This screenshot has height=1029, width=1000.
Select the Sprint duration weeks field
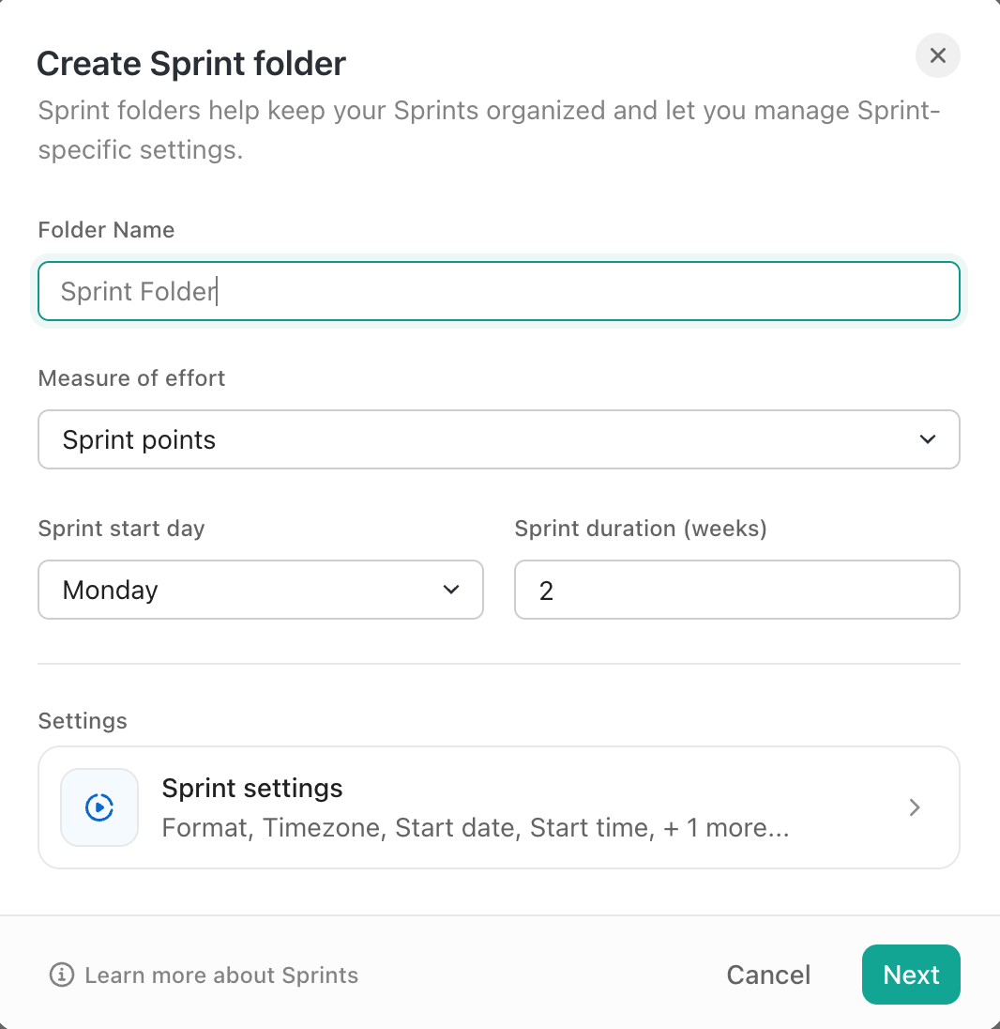coord(736,590)
